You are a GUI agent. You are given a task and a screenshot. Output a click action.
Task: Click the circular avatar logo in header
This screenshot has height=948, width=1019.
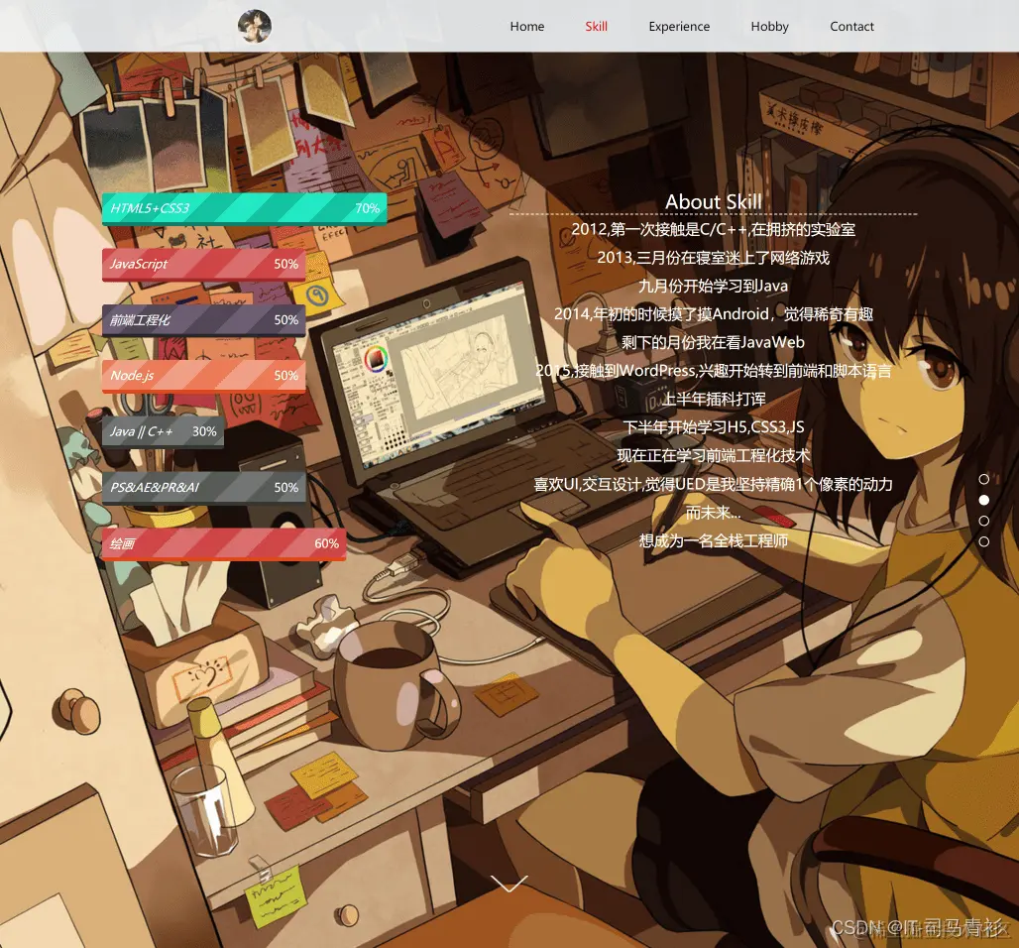[x=255, y=26]
